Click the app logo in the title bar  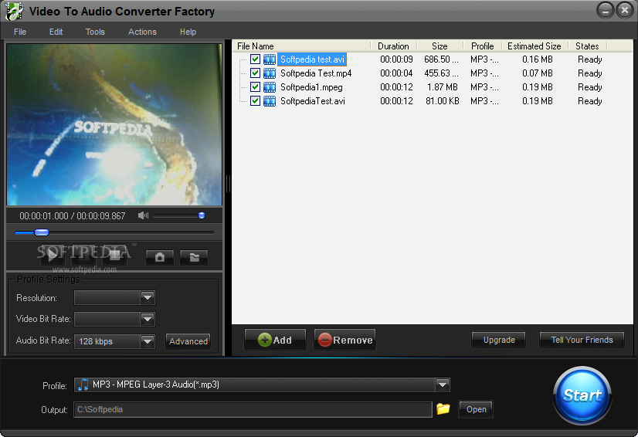click(14, 12)
